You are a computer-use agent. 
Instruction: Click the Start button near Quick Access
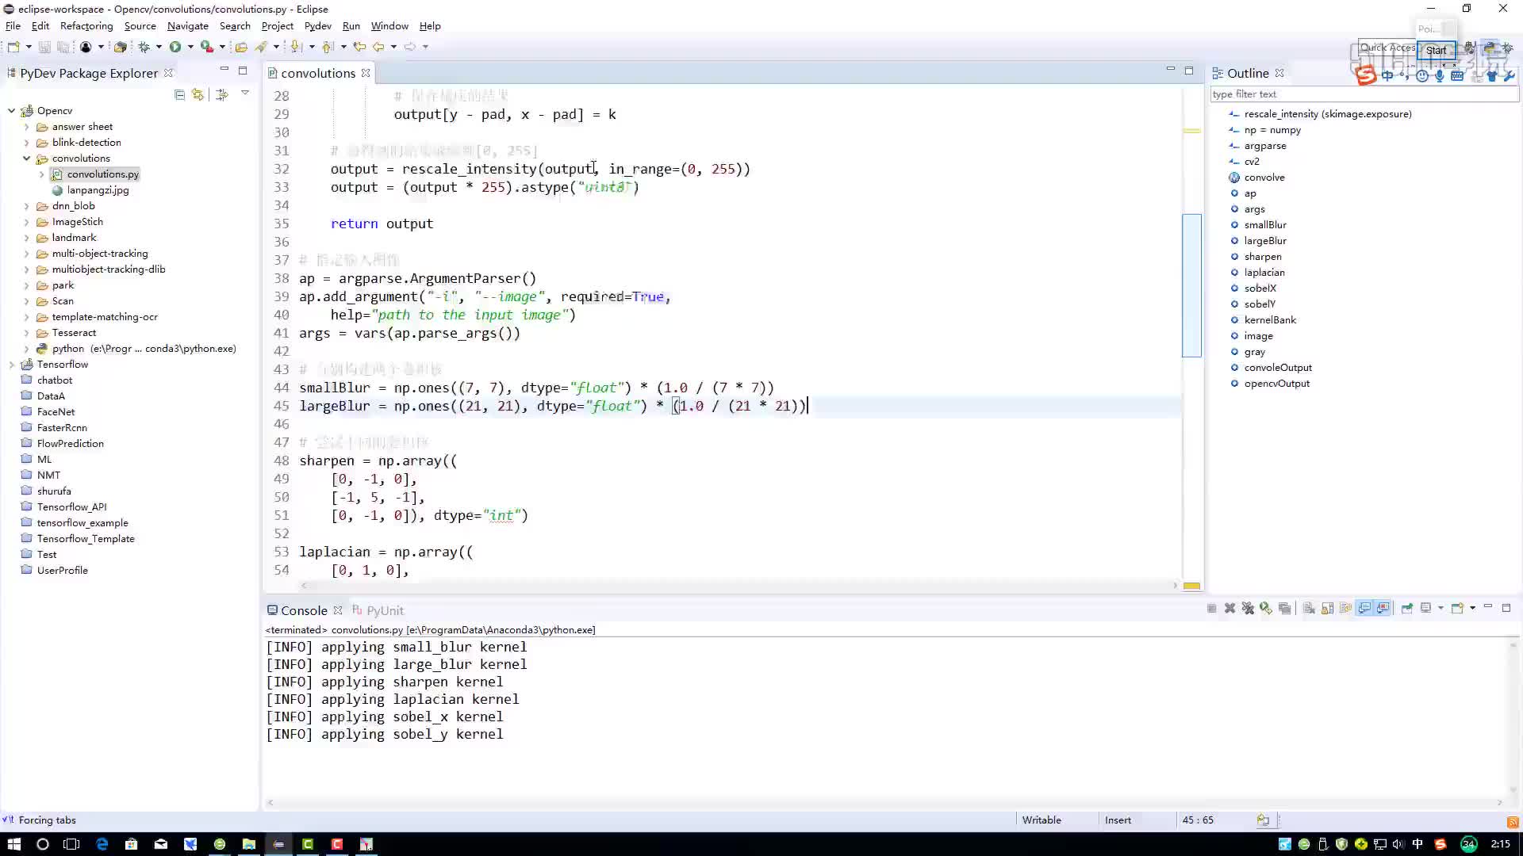(x=1436, y=50)
